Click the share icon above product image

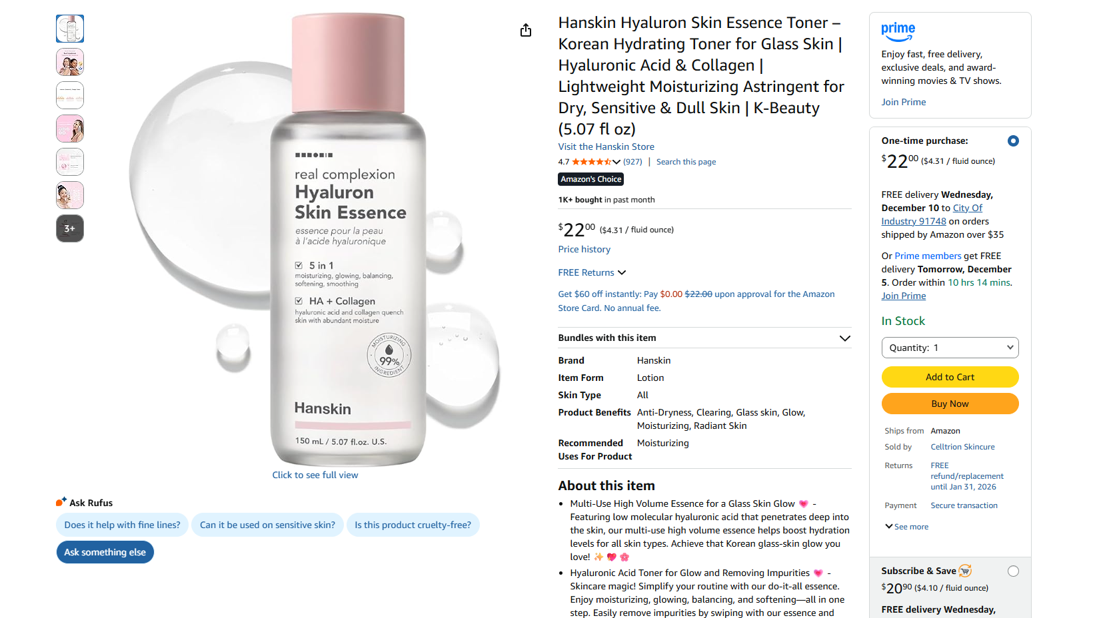[x=526, y=31]
